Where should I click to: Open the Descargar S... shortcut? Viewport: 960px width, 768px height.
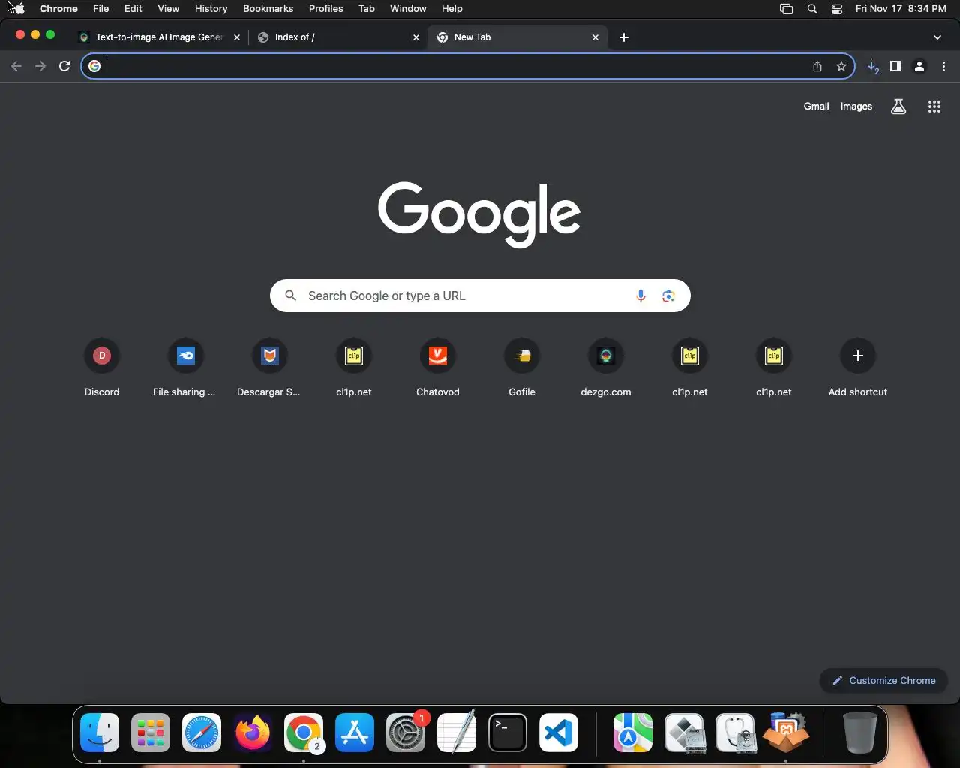click(x=270, y=367)
